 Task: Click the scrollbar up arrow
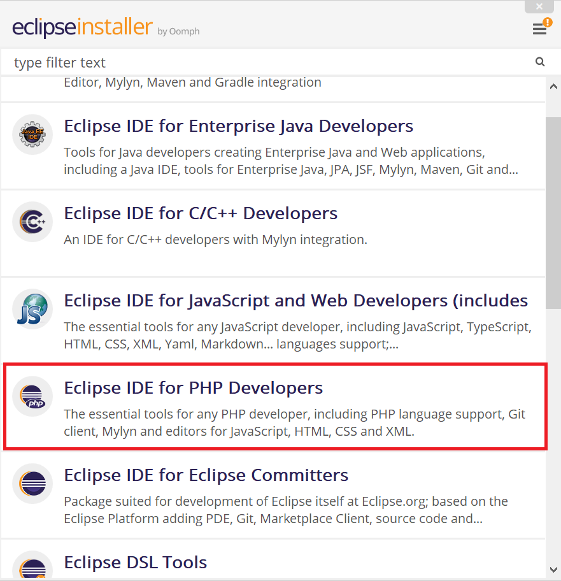pyautogui.click(x=553, y=86)
